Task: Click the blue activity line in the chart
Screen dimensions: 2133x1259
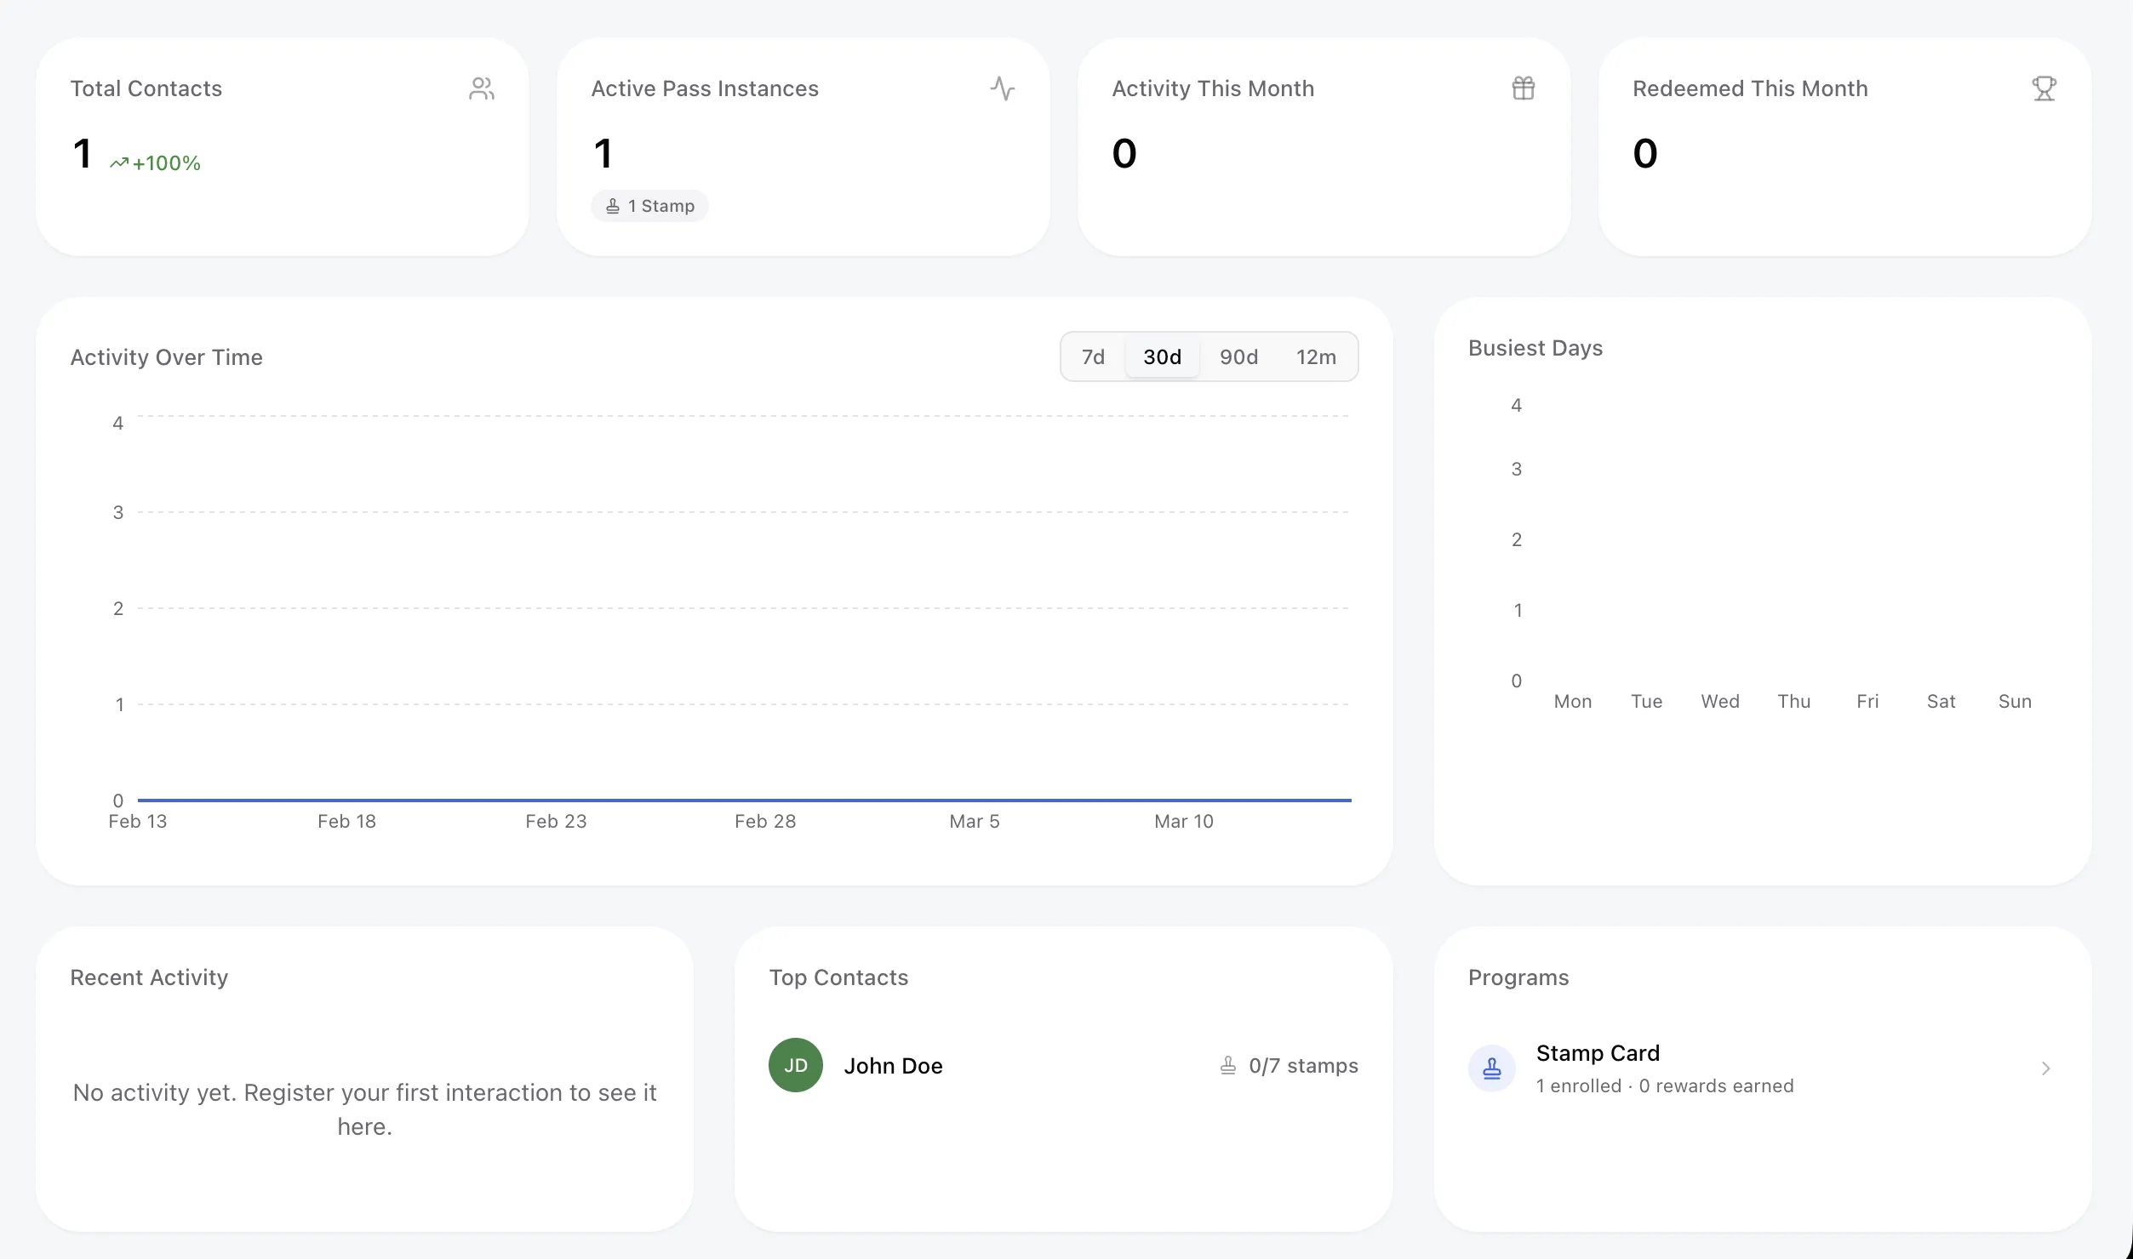Action: pos(743,800)
